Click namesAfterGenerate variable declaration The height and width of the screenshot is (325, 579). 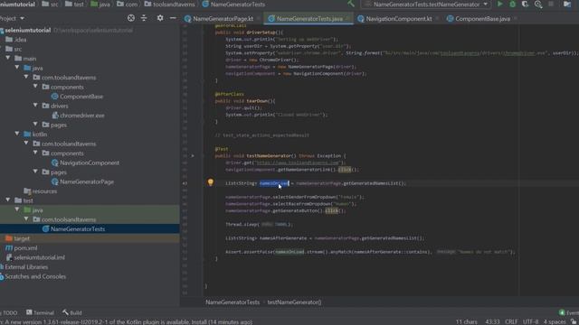(x=283, y=238)
